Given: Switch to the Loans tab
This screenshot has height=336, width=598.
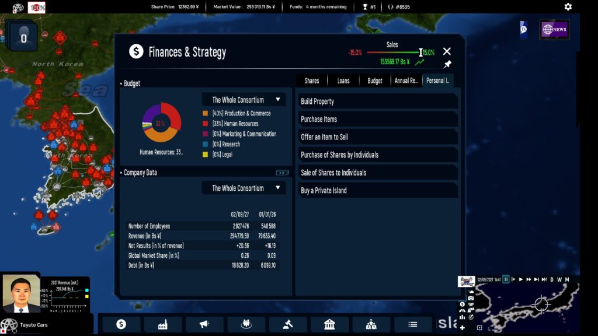Looking at the screenshot, I should click(x=343, y=80).
